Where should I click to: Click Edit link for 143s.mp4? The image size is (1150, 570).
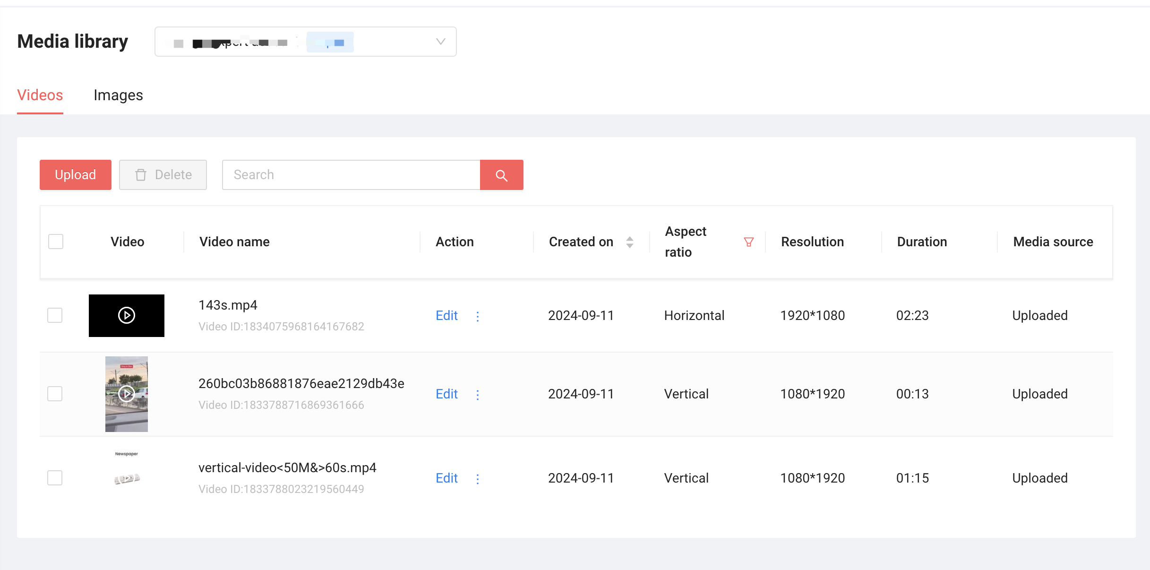pyautogui.click(x=446, y=316)
